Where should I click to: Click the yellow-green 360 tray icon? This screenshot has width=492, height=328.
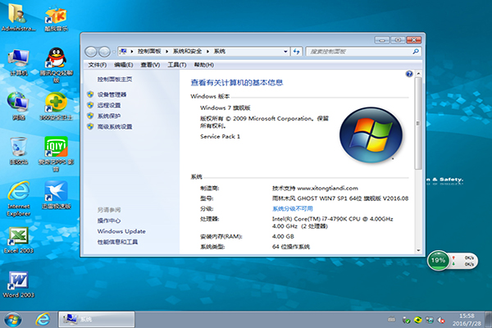417,320
